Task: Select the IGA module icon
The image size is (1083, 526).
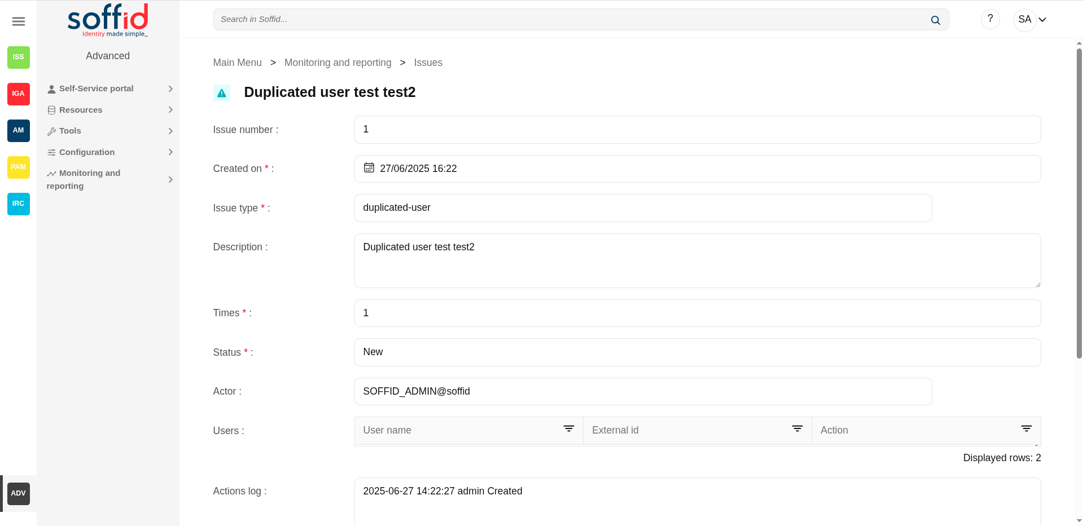Action: pos(19,94)
